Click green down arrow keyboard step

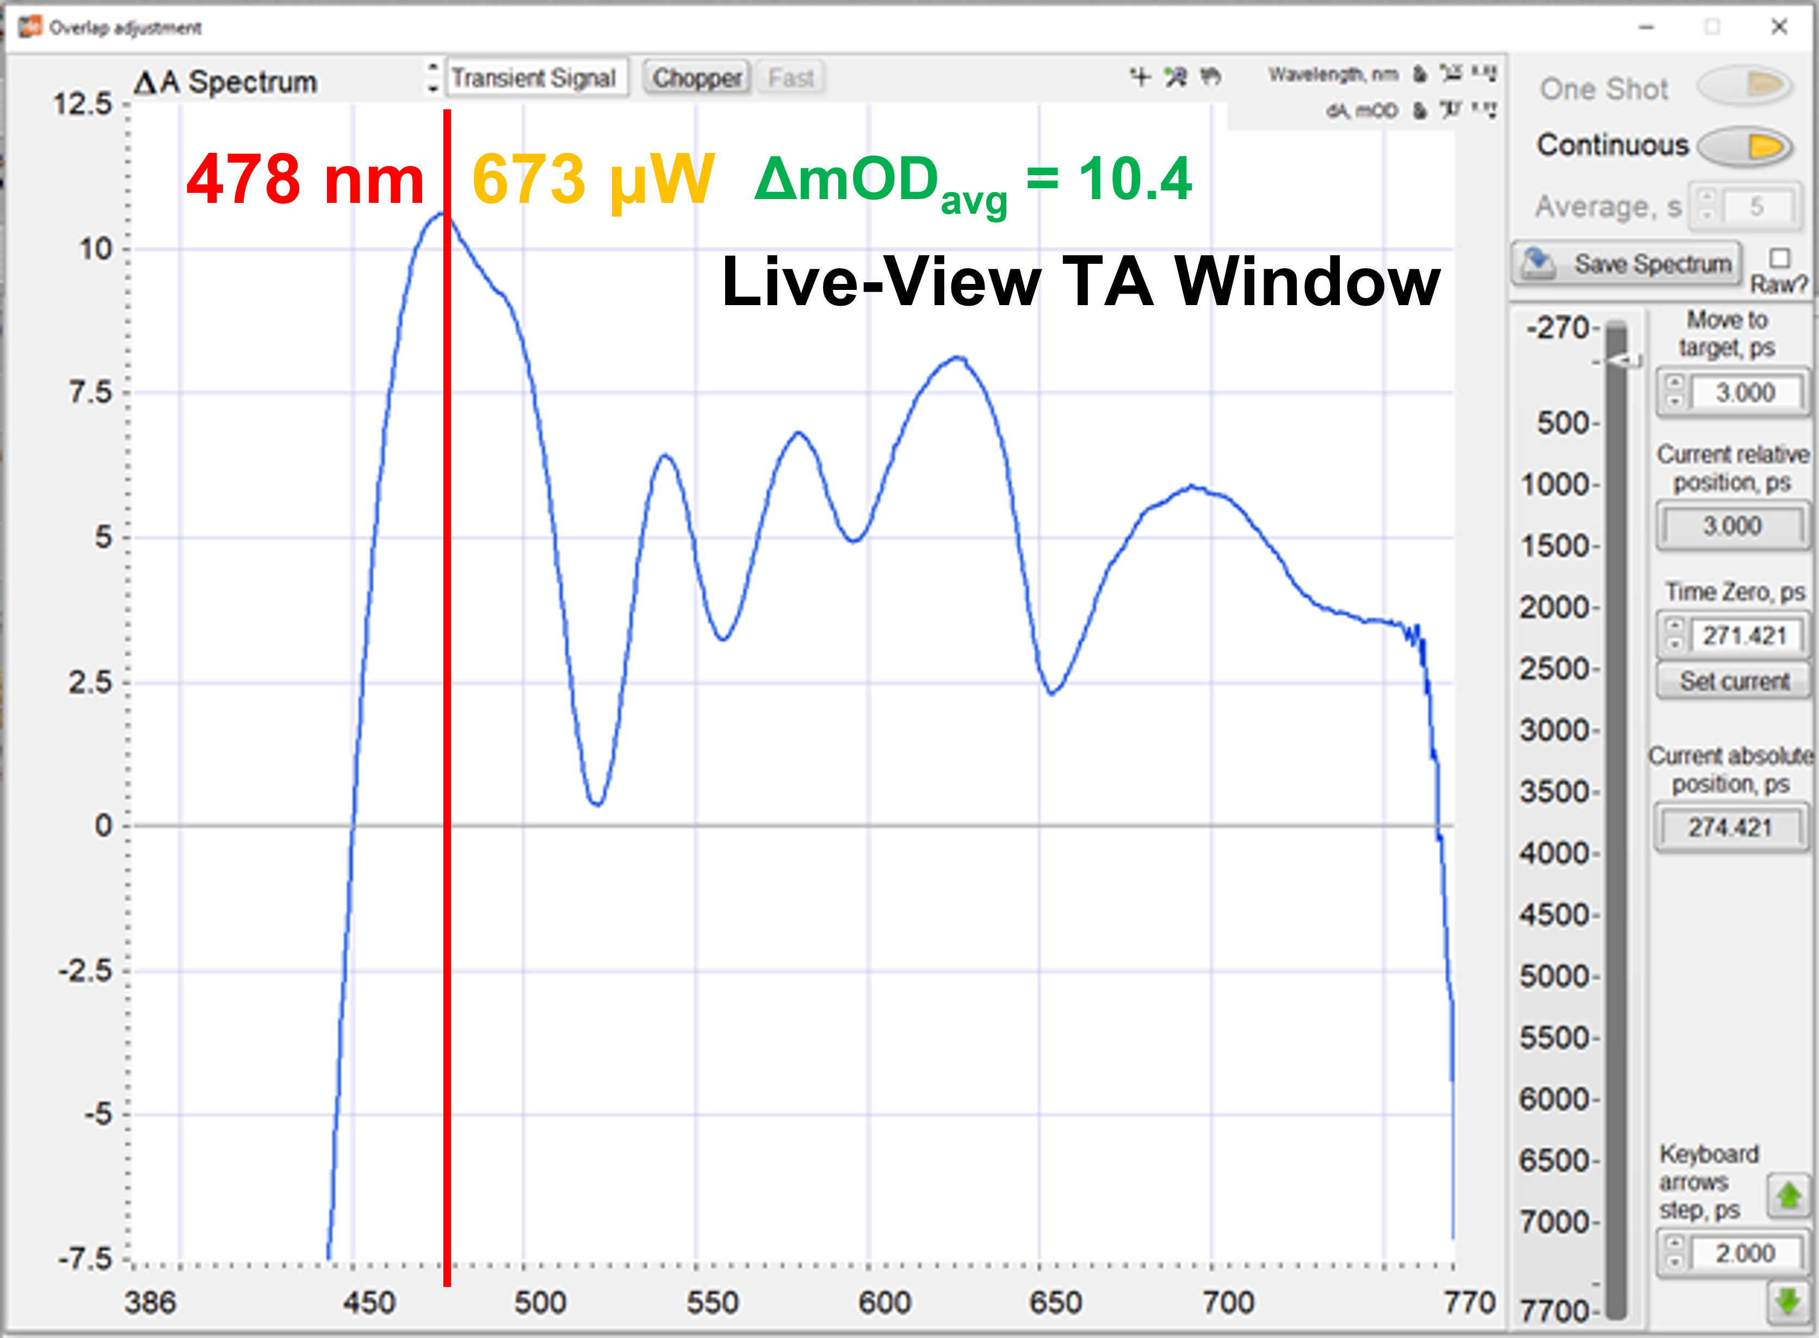click(1788, 1302)
